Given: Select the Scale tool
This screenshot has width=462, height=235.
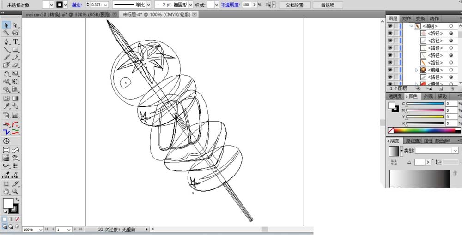Looking at the screenshot, I should coord(16,74).
